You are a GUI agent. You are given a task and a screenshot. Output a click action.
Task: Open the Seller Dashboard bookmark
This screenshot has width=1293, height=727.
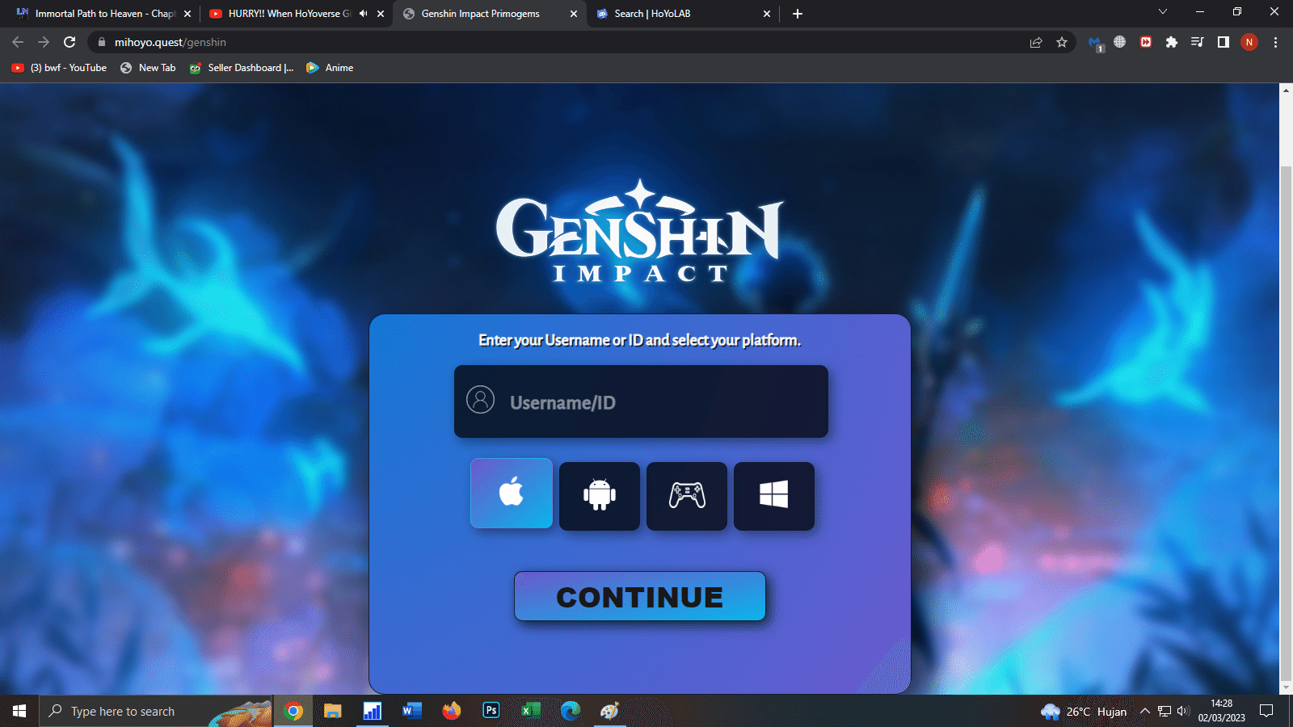242,68
